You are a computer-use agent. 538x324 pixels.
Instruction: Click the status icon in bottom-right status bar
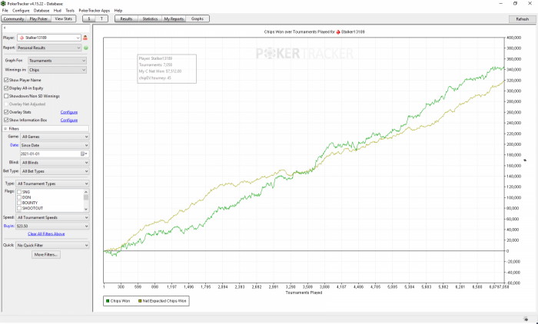pyautogui.click(x=525, y=319)
